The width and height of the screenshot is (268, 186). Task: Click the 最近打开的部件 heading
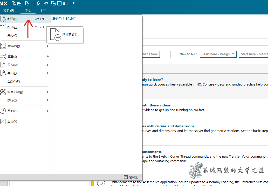(64, 18)
